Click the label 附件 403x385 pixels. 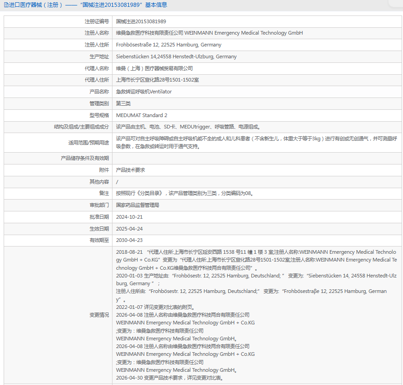(104, 170)
